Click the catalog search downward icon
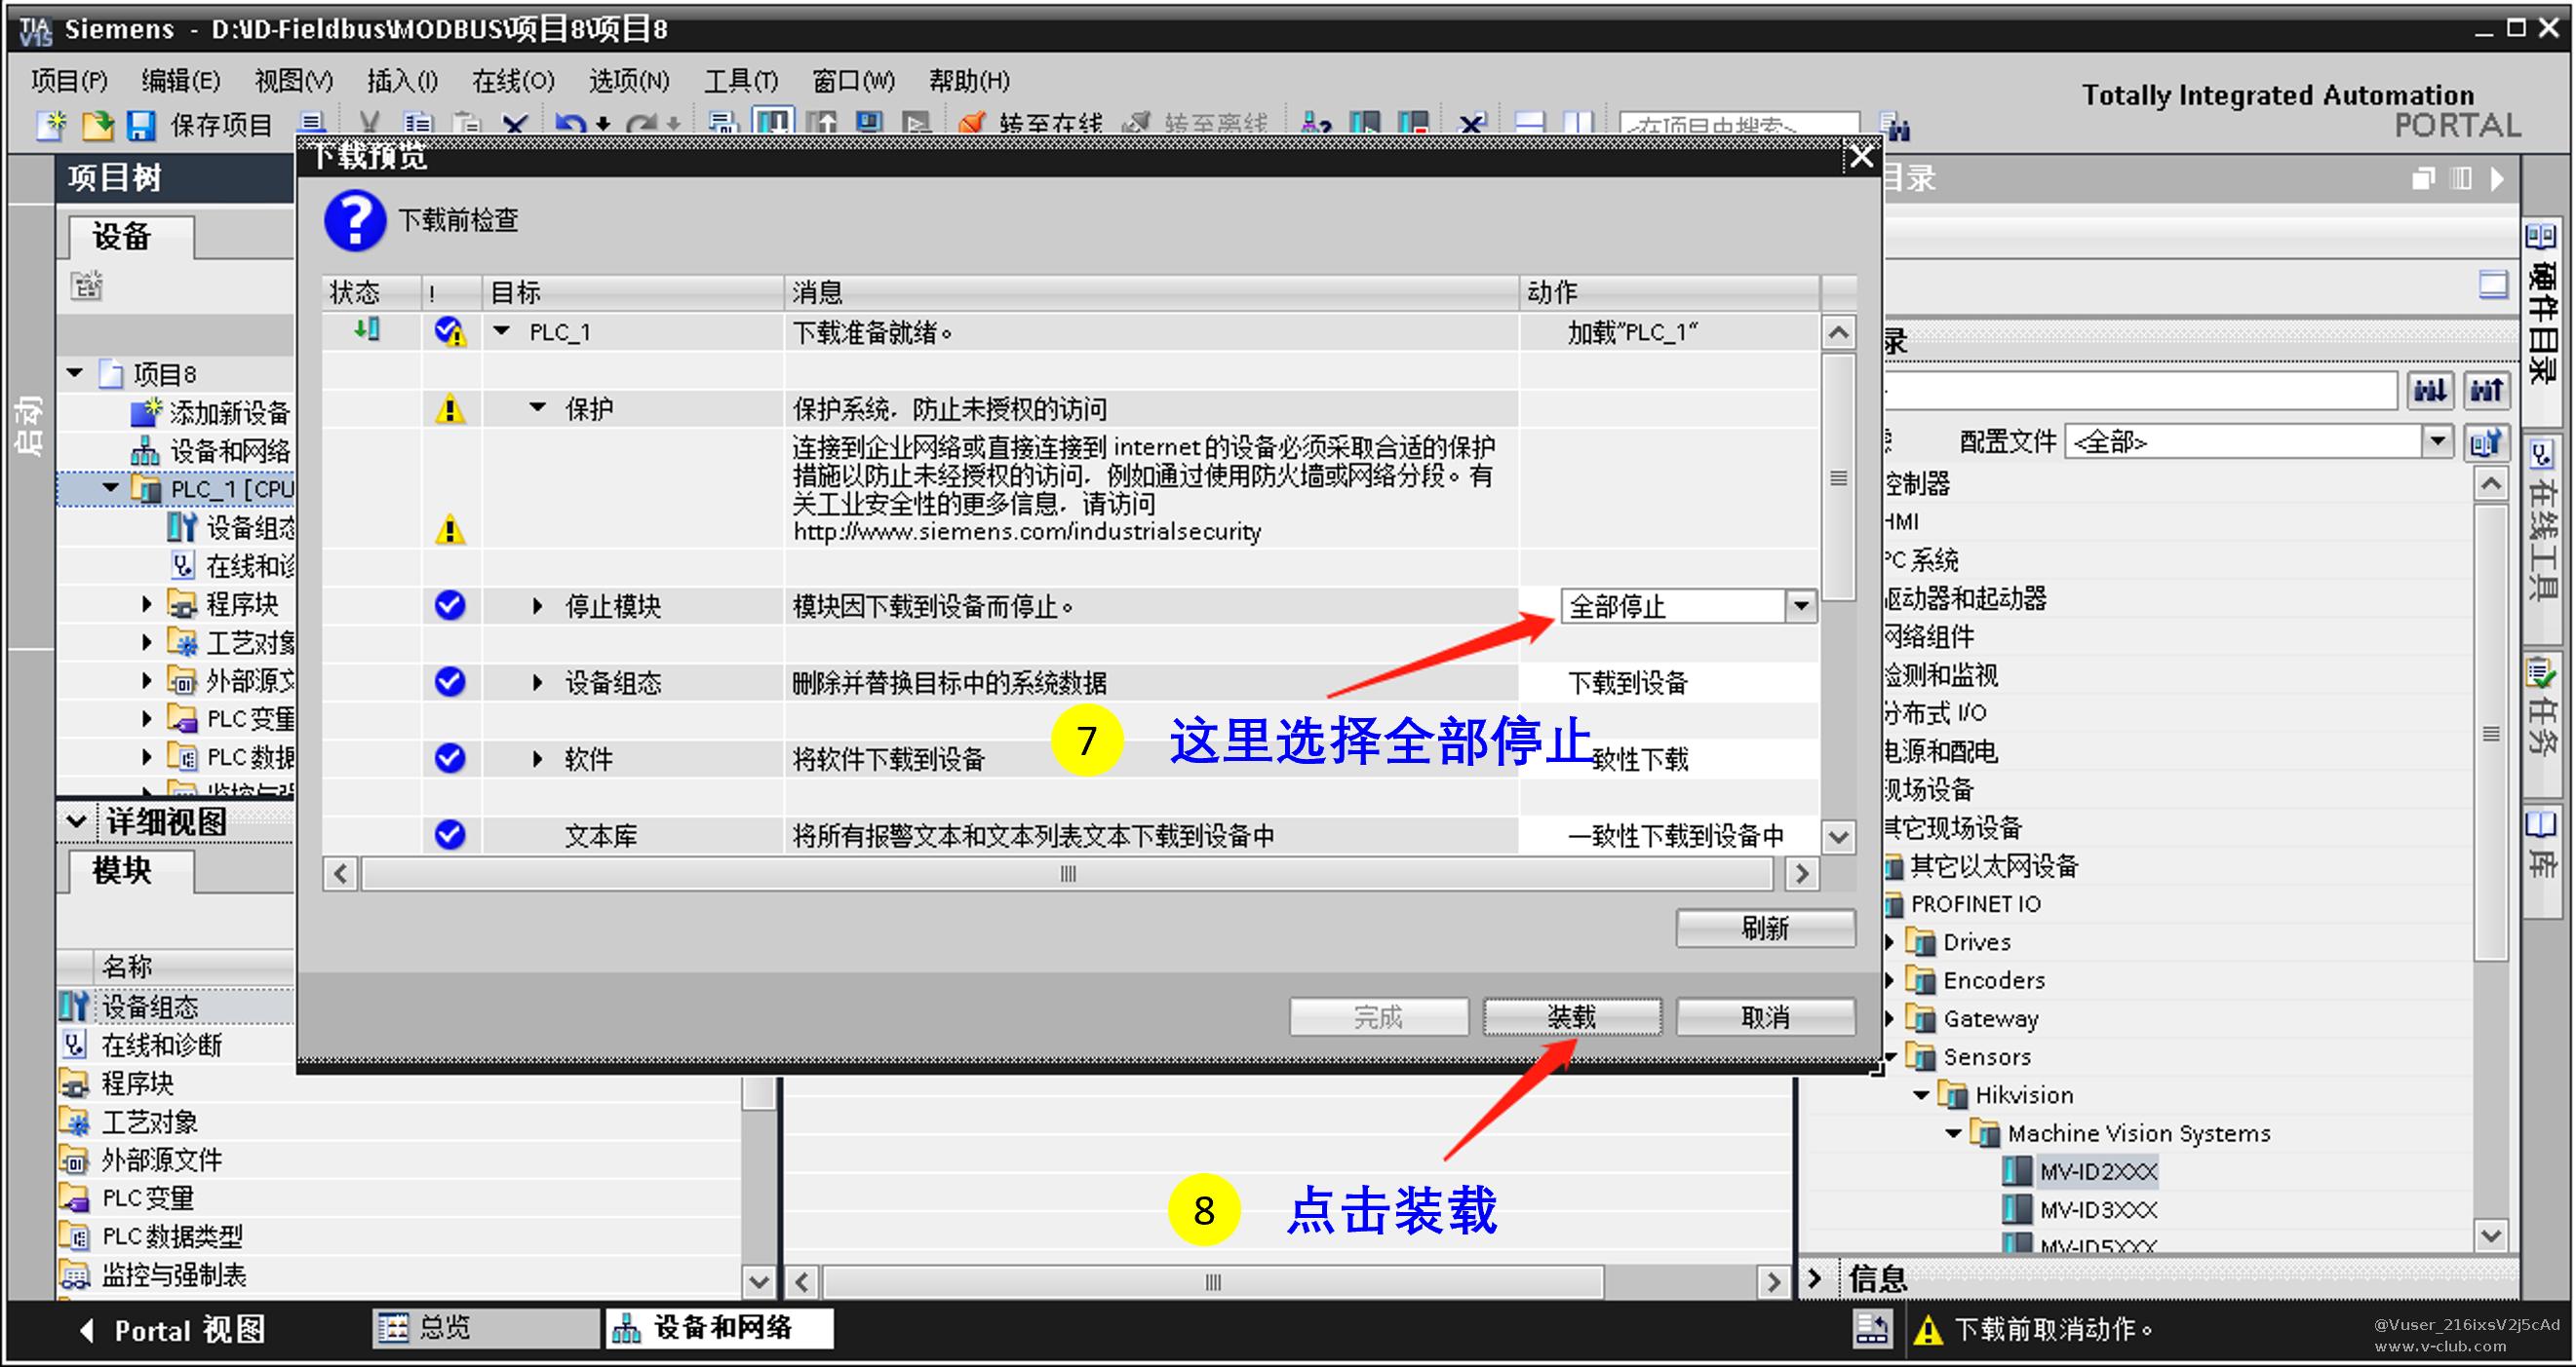The height and width of the screenshot is (1367, 2576). click(2430, 390)
